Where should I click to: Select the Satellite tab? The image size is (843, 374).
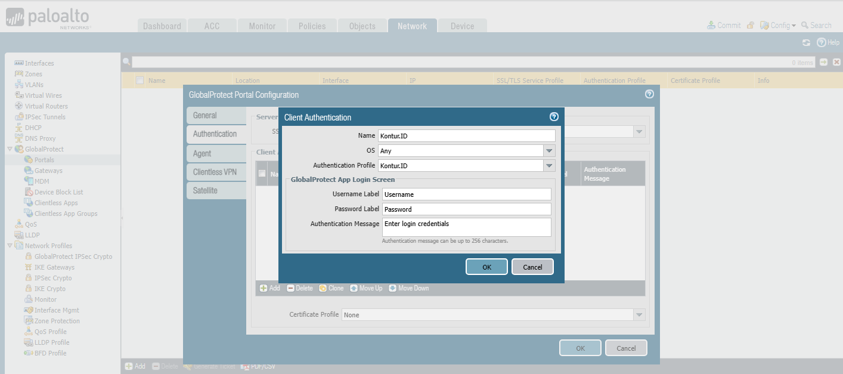(216, 190)
